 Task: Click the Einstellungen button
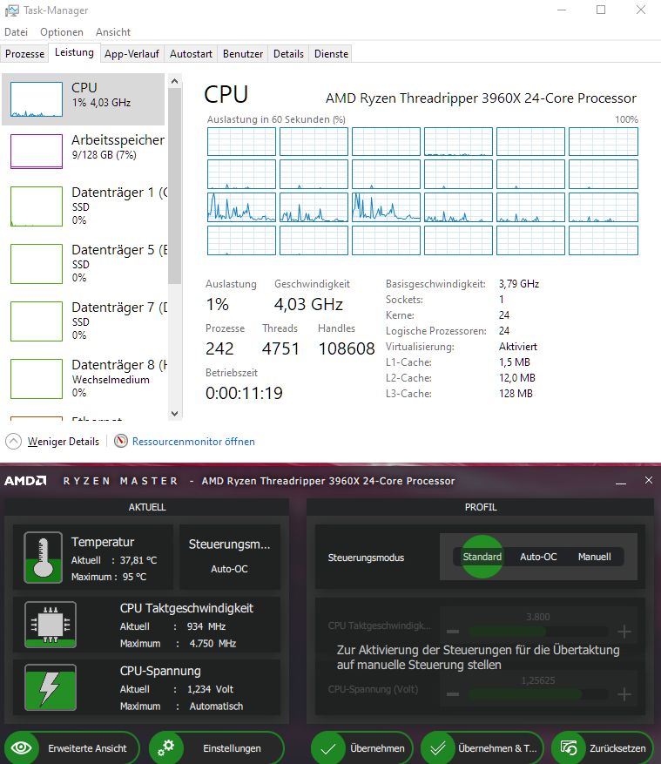[217, 748]
